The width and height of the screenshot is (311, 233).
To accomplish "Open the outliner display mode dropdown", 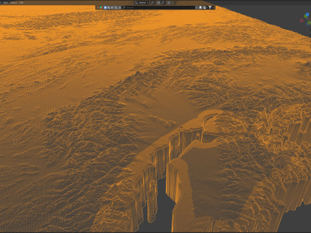I will tap(100, 8).
